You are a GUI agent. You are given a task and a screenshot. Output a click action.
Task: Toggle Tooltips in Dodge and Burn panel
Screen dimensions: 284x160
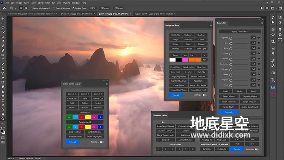[204, 95]
